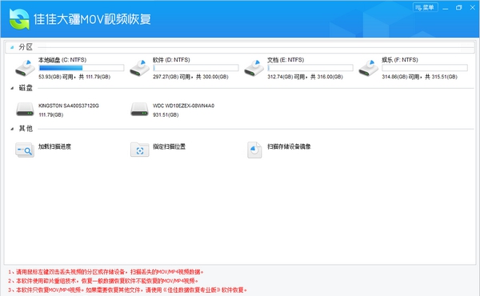The height and width of the screenshot is (296, 480).
Task: Click the 分区 section heading
Action: tap(26, 47)
